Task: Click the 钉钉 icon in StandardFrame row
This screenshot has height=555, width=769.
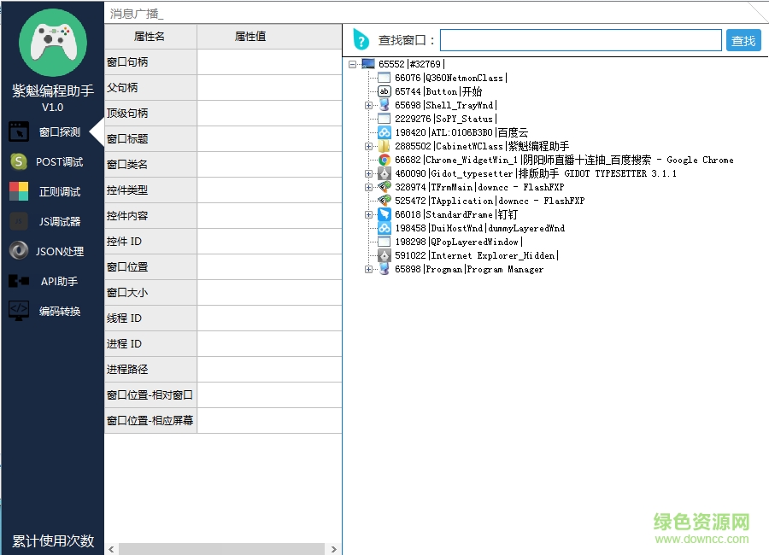Action: pyautogui.click(x=384, y=214)
